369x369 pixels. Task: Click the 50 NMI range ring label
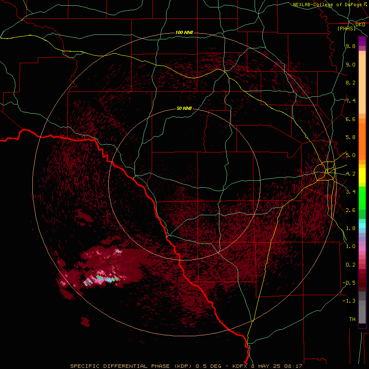[x=184, y=108]
